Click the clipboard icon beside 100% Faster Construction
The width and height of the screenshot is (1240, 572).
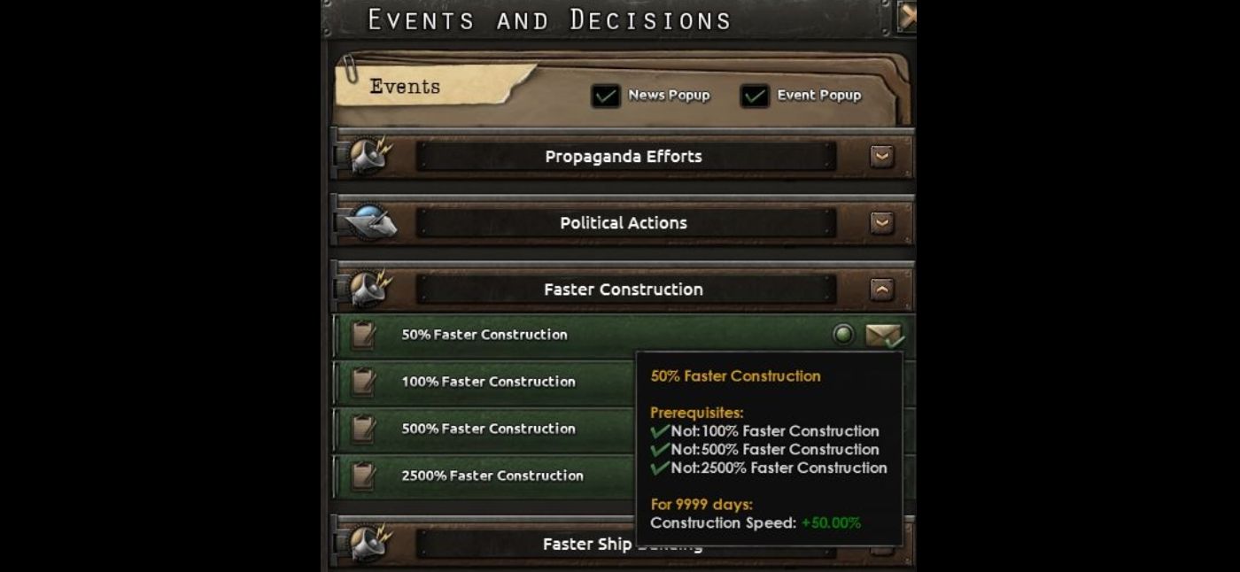pyautogui.click(x=363, y=382)
